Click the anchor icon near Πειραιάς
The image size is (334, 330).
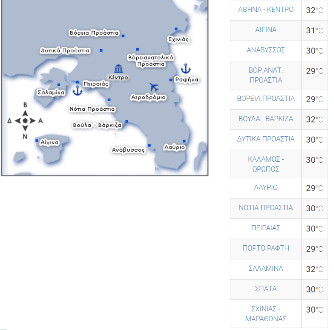point(77,91)
